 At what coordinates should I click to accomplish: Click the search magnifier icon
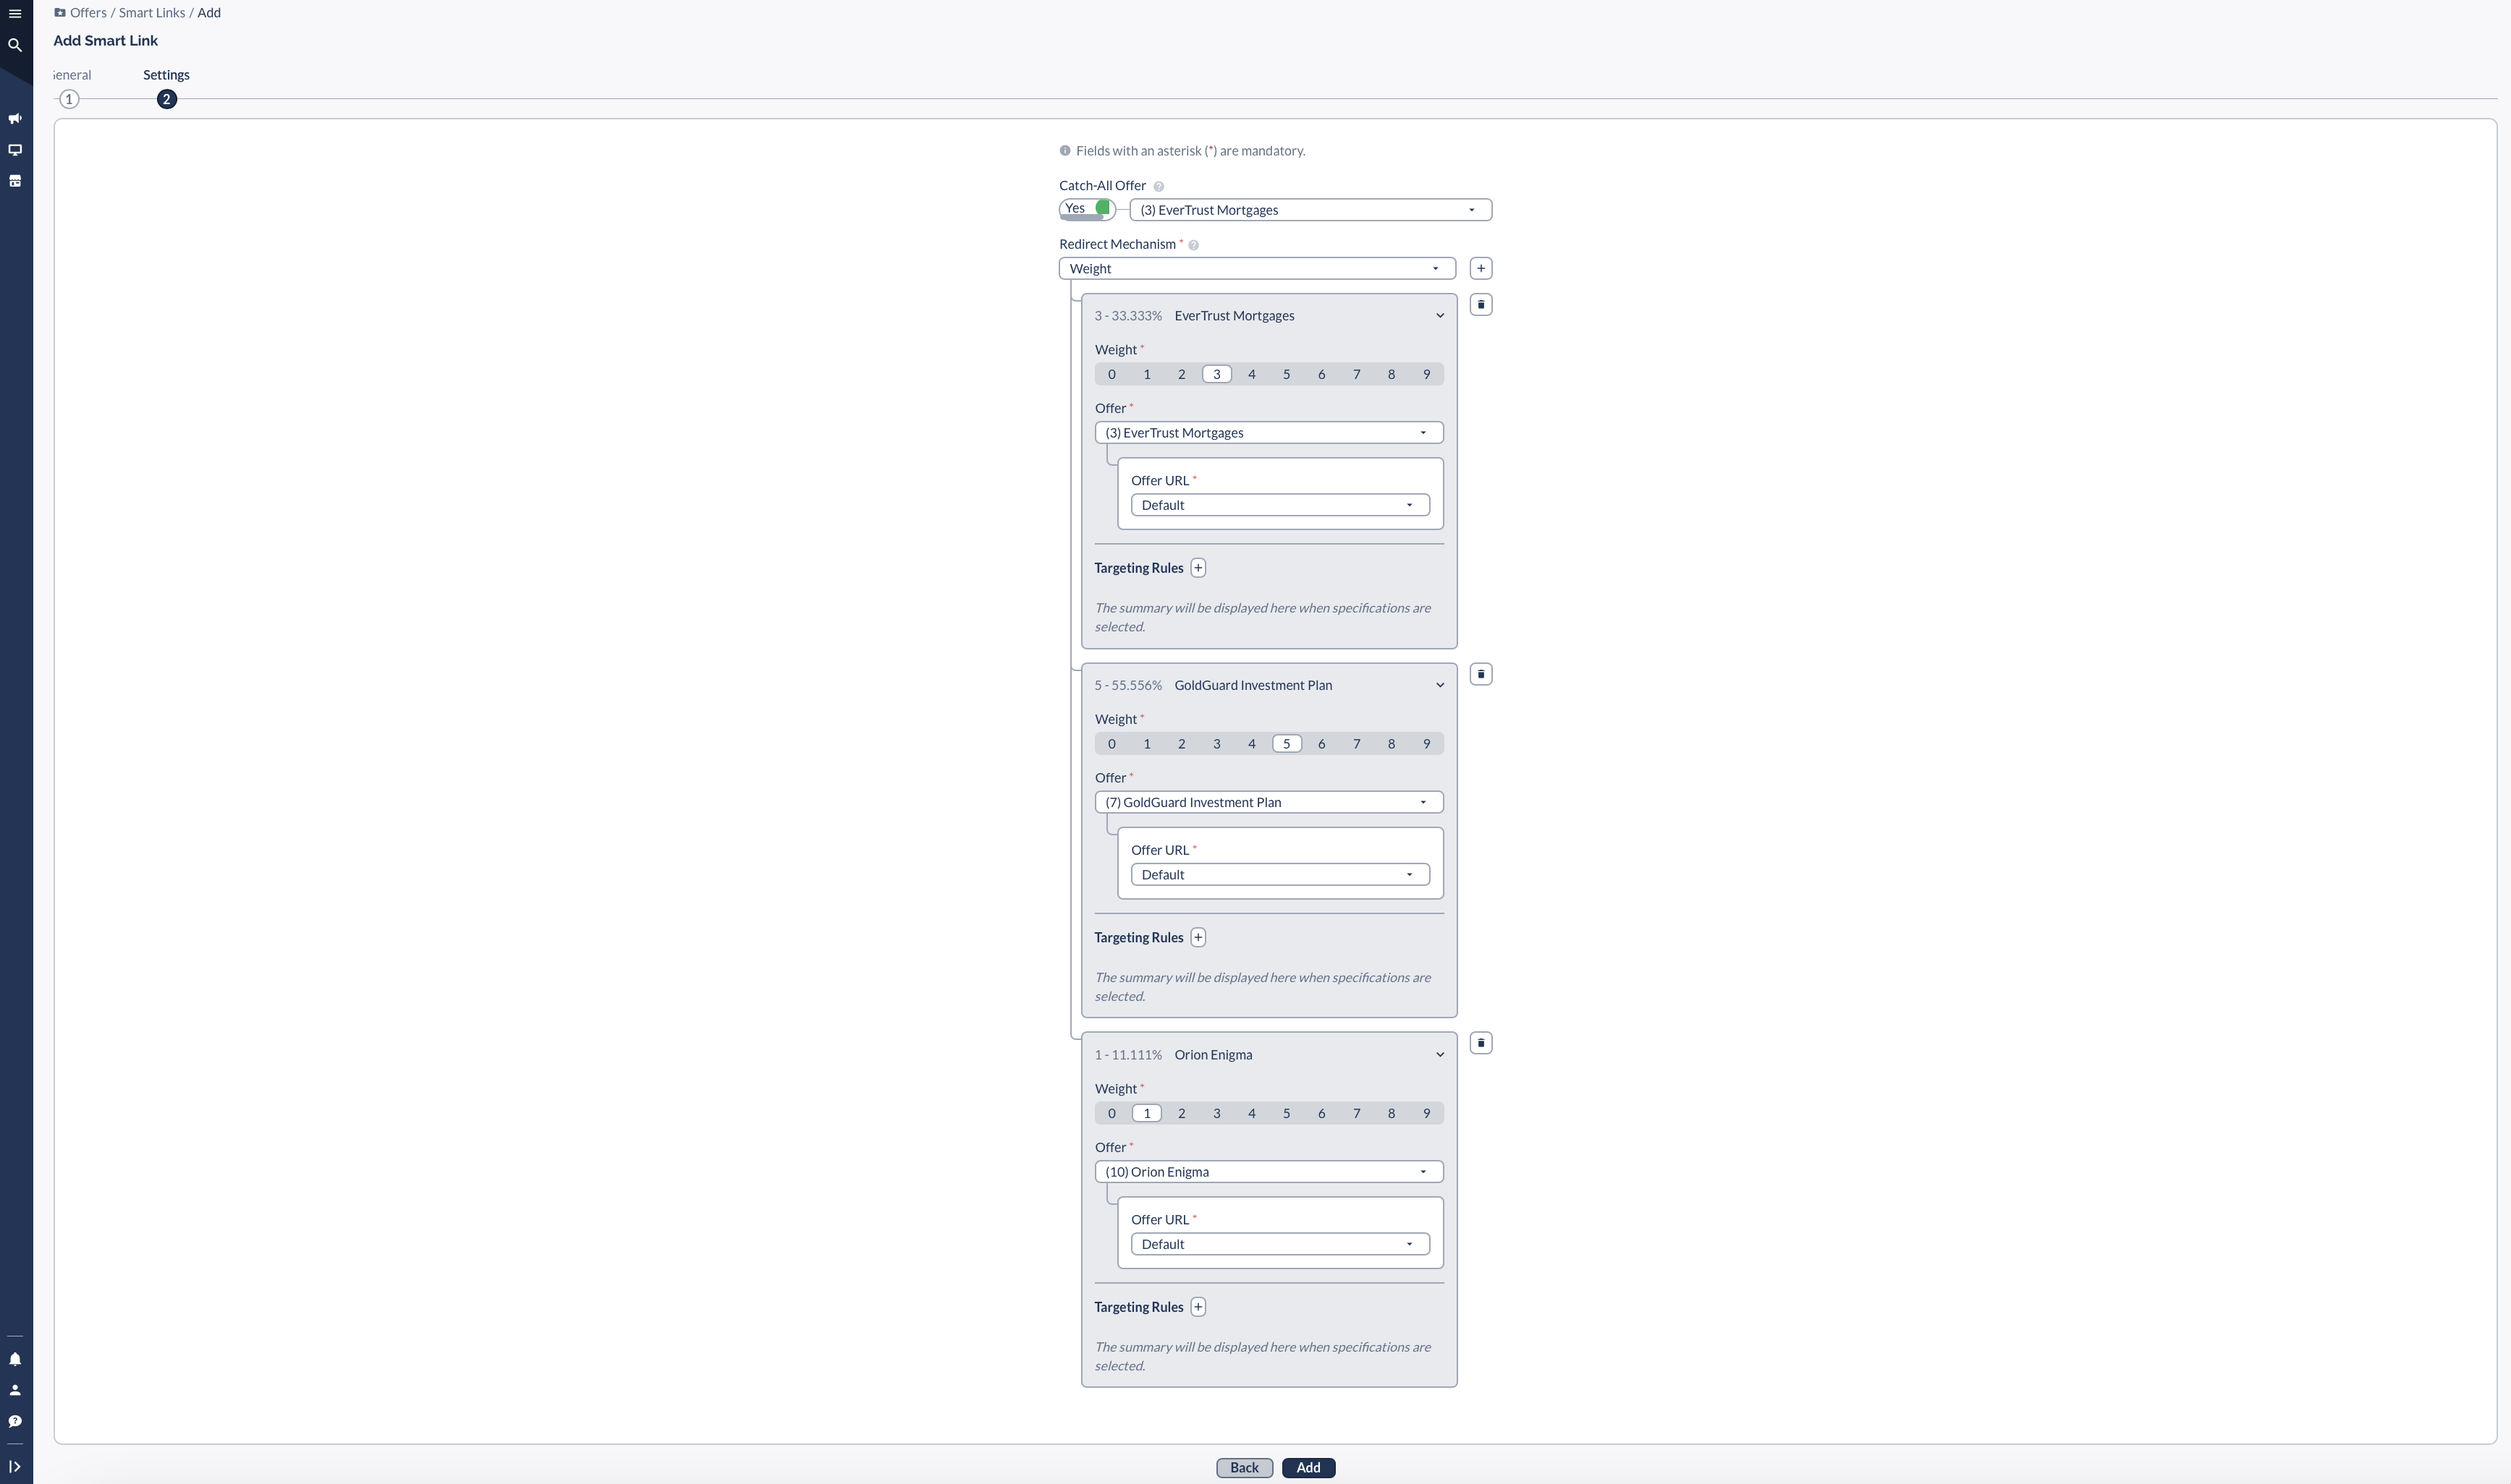click(x=15, y=45)
